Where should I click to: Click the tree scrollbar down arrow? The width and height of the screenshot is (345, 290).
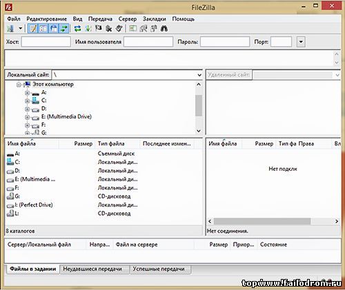[x=199, y=131]
